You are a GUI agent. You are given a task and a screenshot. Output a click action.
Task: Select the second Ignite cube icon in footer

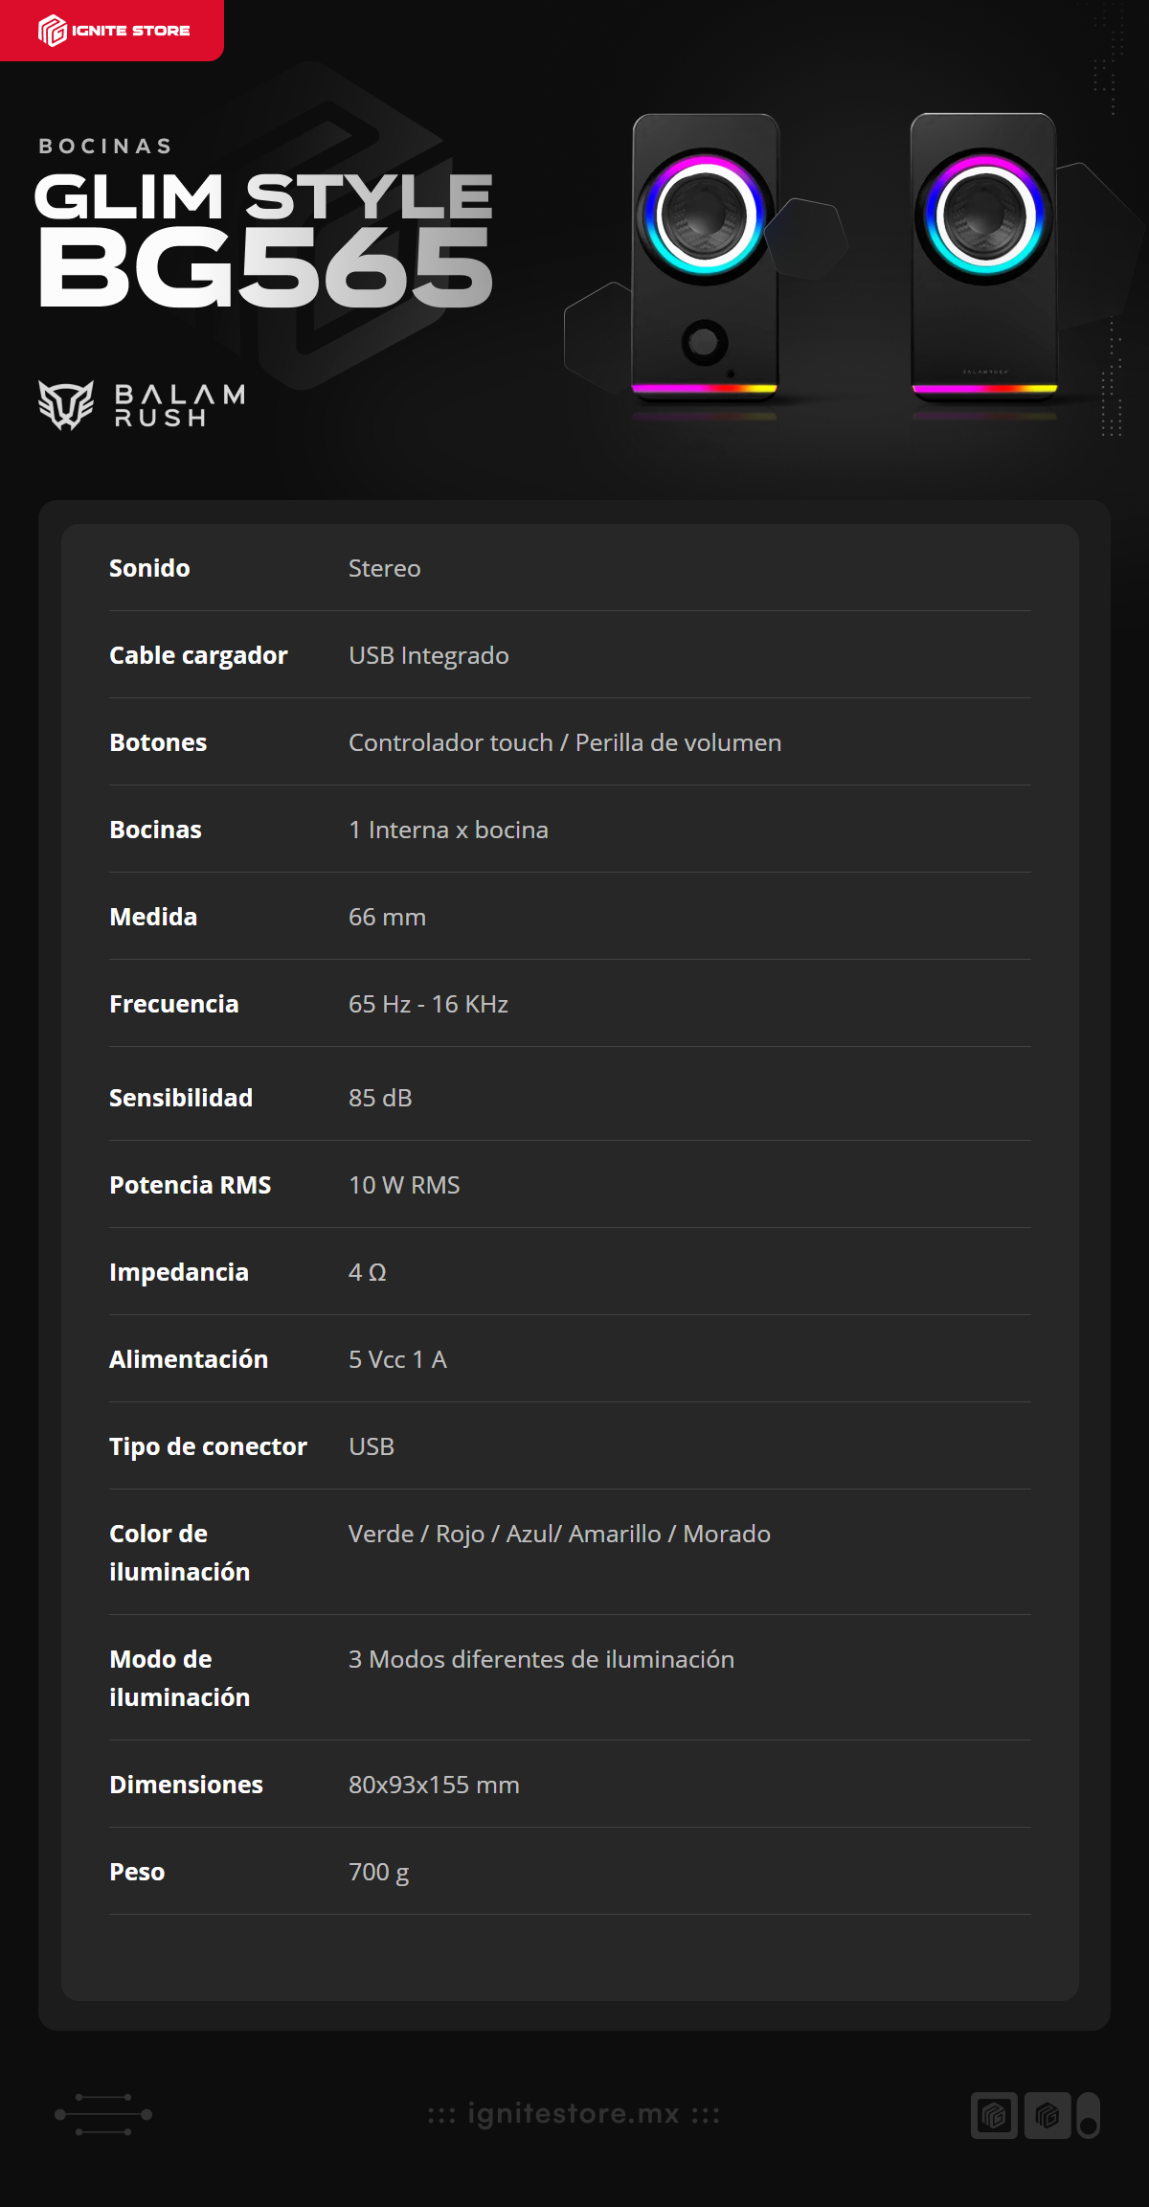pyautogui.click(x=1047, y=2115)
